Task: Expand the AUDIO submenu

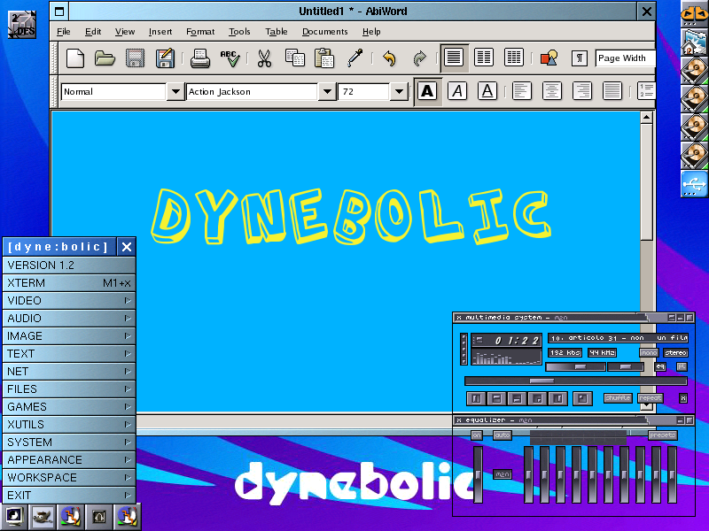Action: point(69,319)
